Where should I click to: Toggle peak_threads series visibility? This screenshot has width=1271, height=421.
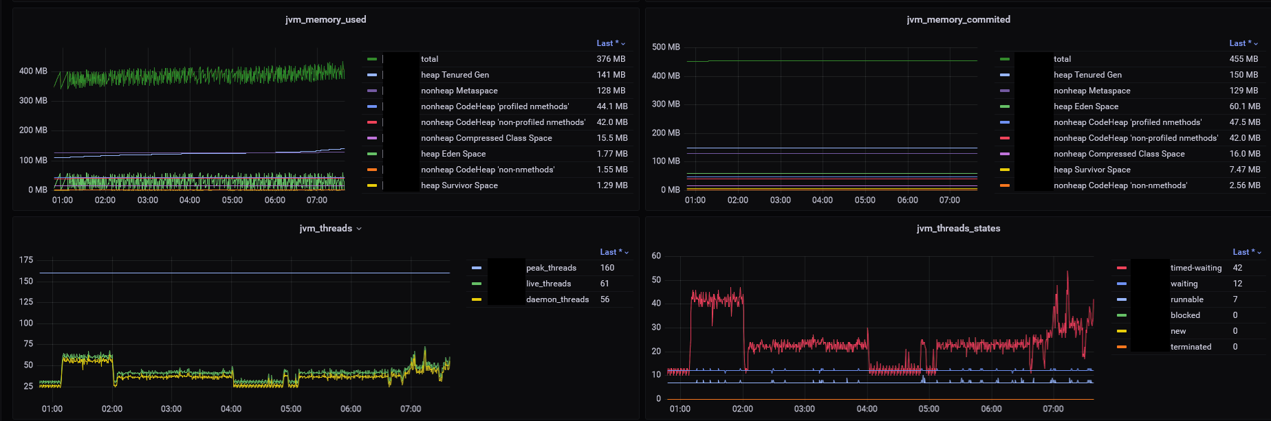[x=552, y=268]
